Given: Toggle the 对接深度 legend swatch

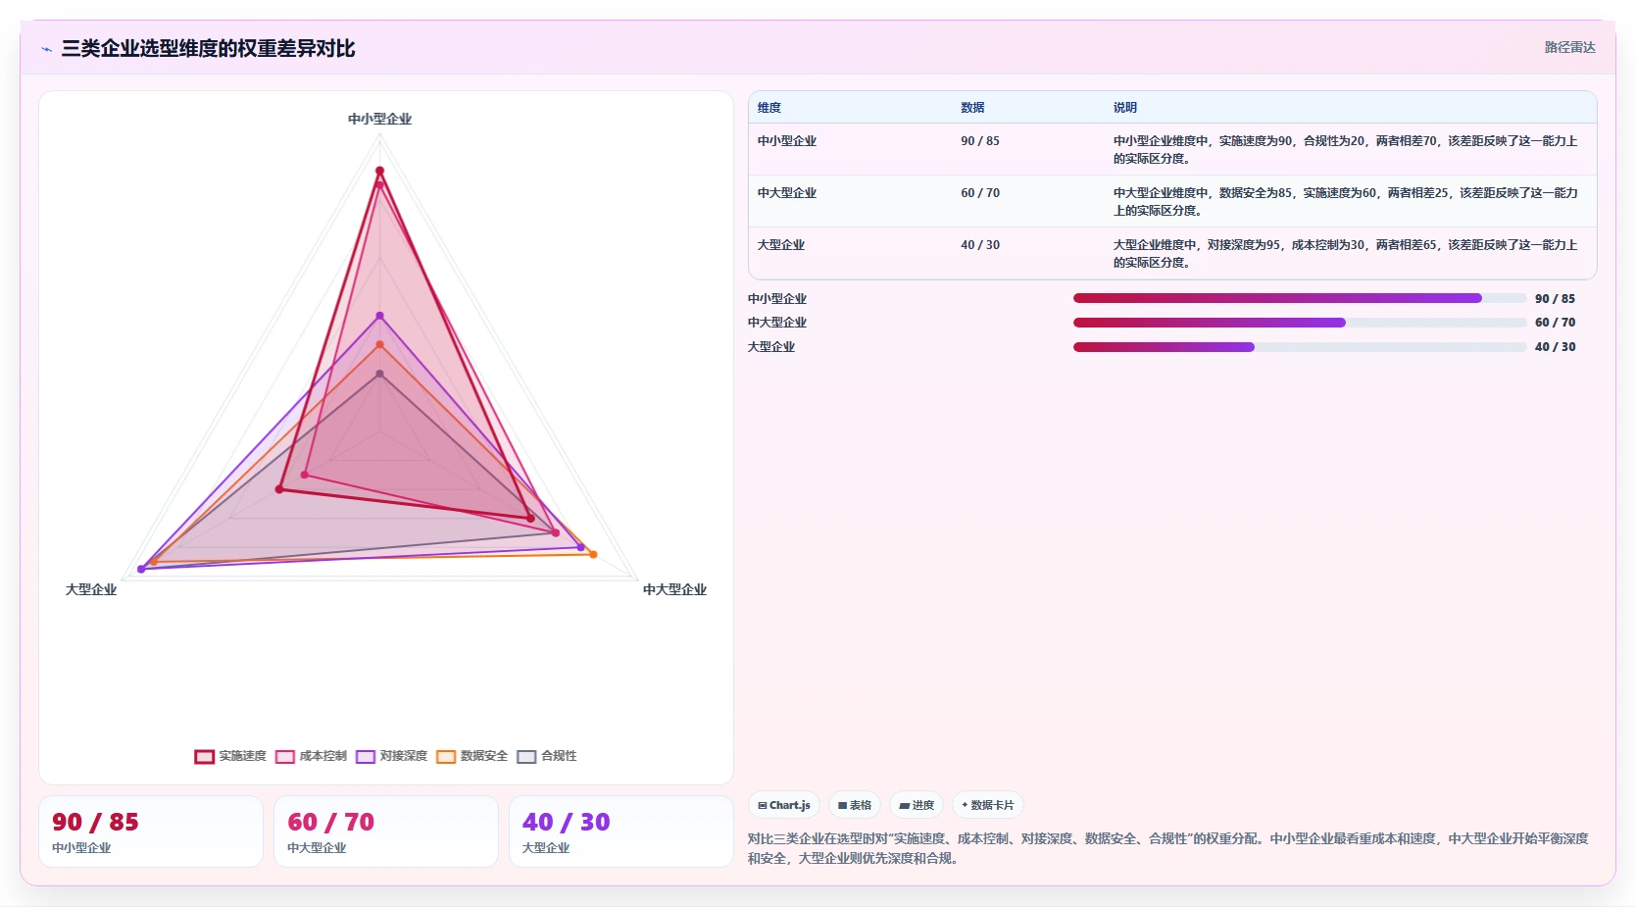Looking at the screenshot, I should [366, 756].
